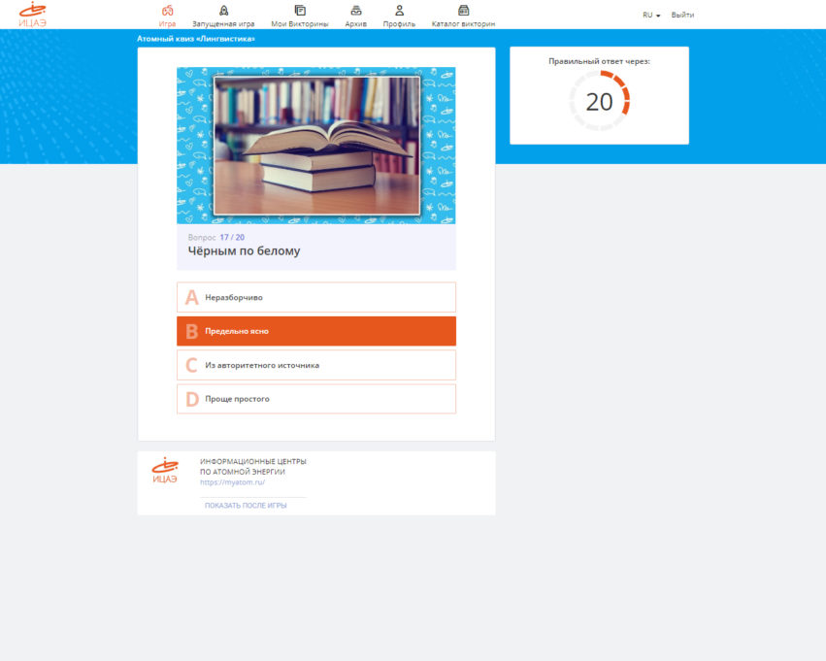This screenshot has width=826, height=661.
Task: Click the ИЦАЭ logo in header
Action: coord(33,15)
